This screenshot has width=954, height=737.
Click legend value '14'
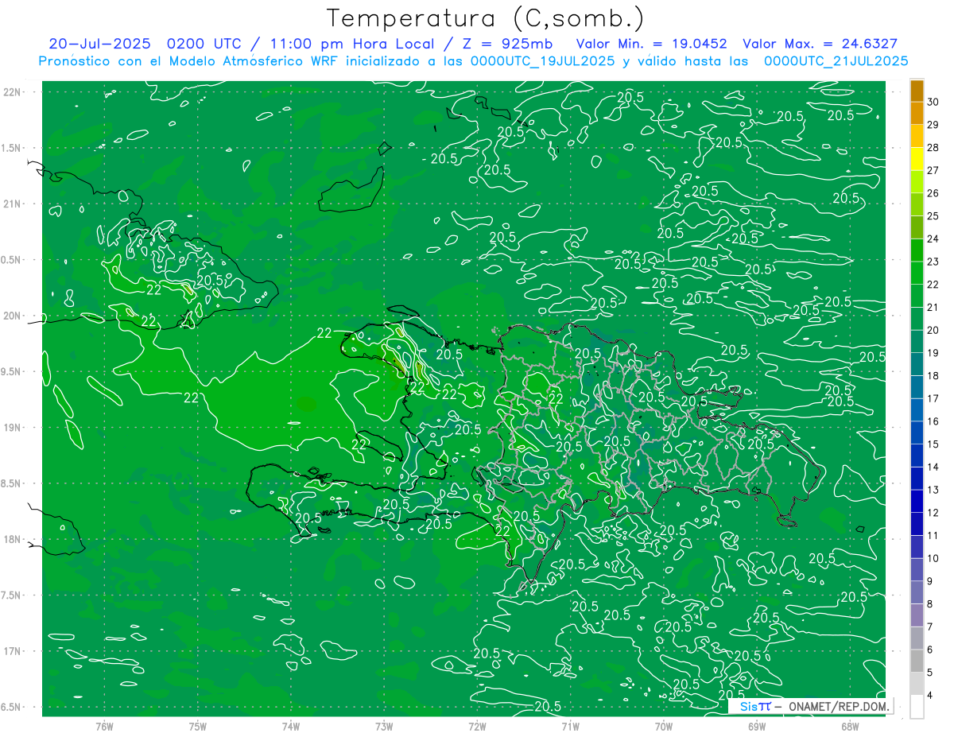(x=933, y=467)
